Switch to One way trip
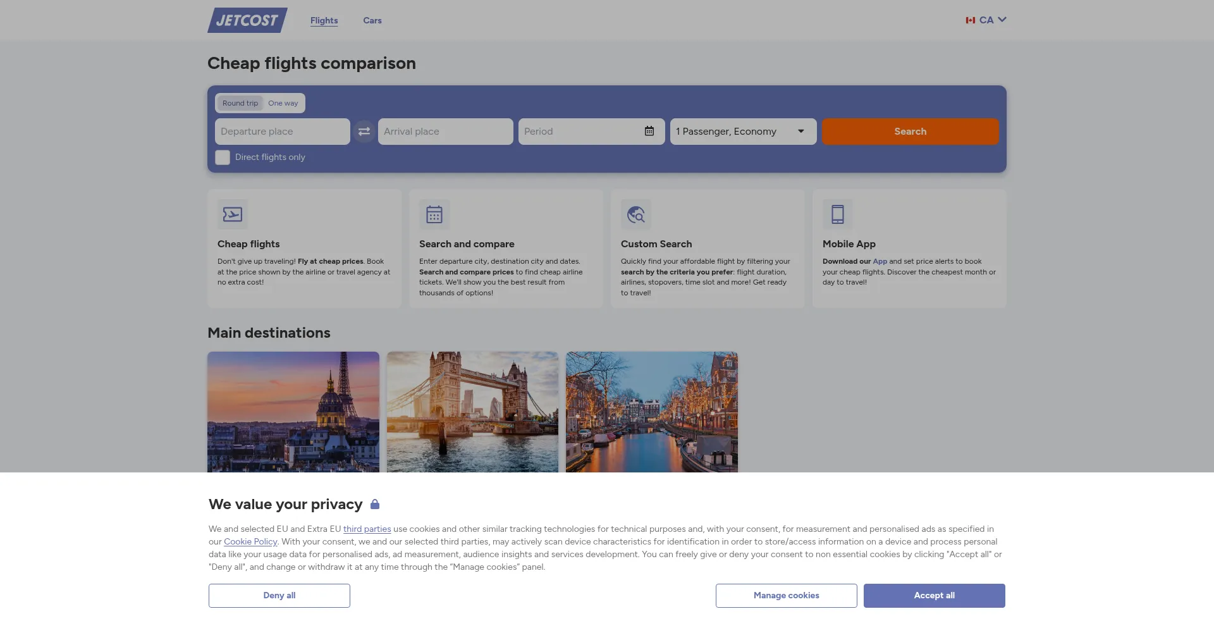Screen dimensions: 1214x628 (x=283, y=103)
